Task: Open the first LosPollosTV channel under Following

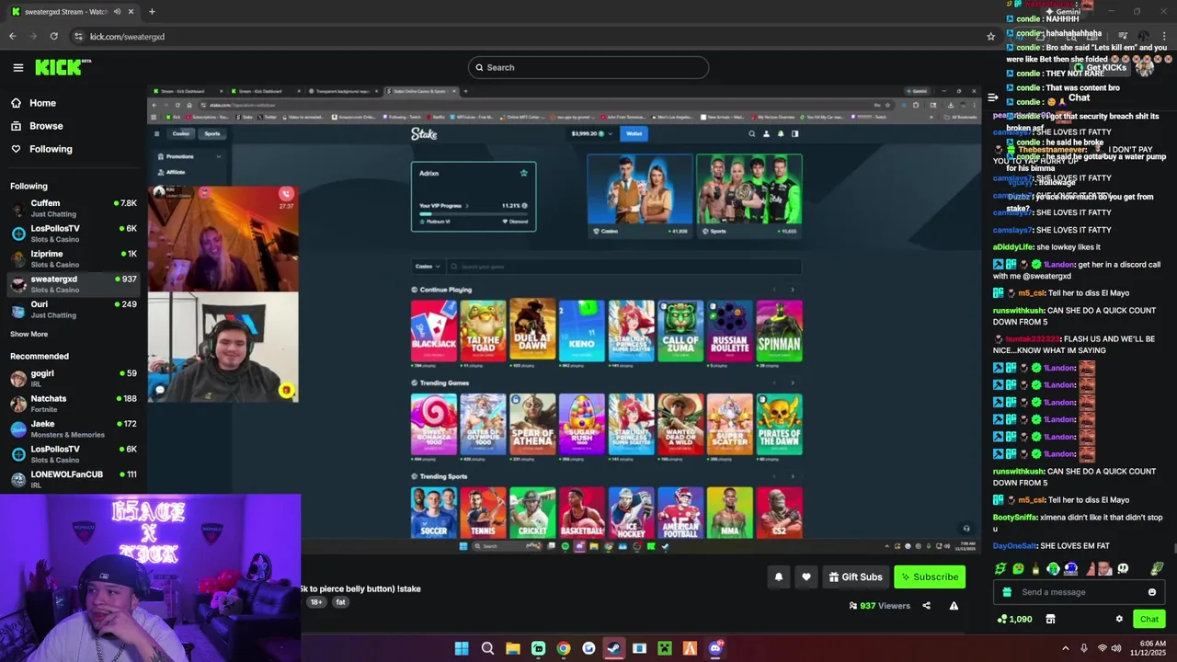Action: pos(74,234)
